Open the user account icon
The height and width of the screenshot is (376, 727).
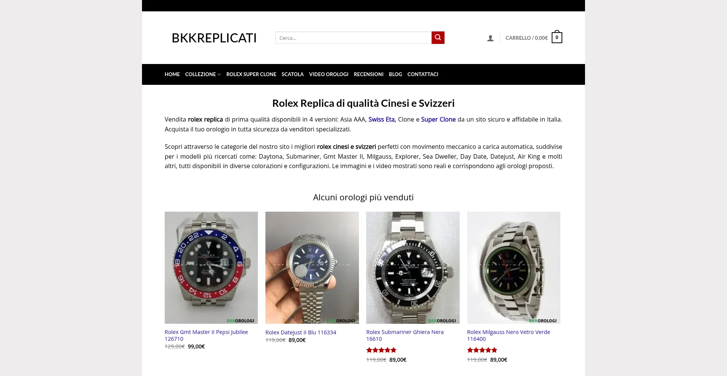pyautogui.click(x=490, y=38)
